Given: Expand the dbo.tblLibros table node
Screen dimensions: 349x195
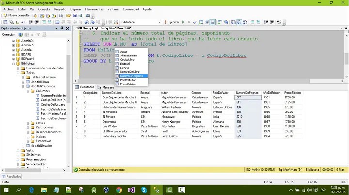Looking at the screenshot, I should (x=22, y=82).
